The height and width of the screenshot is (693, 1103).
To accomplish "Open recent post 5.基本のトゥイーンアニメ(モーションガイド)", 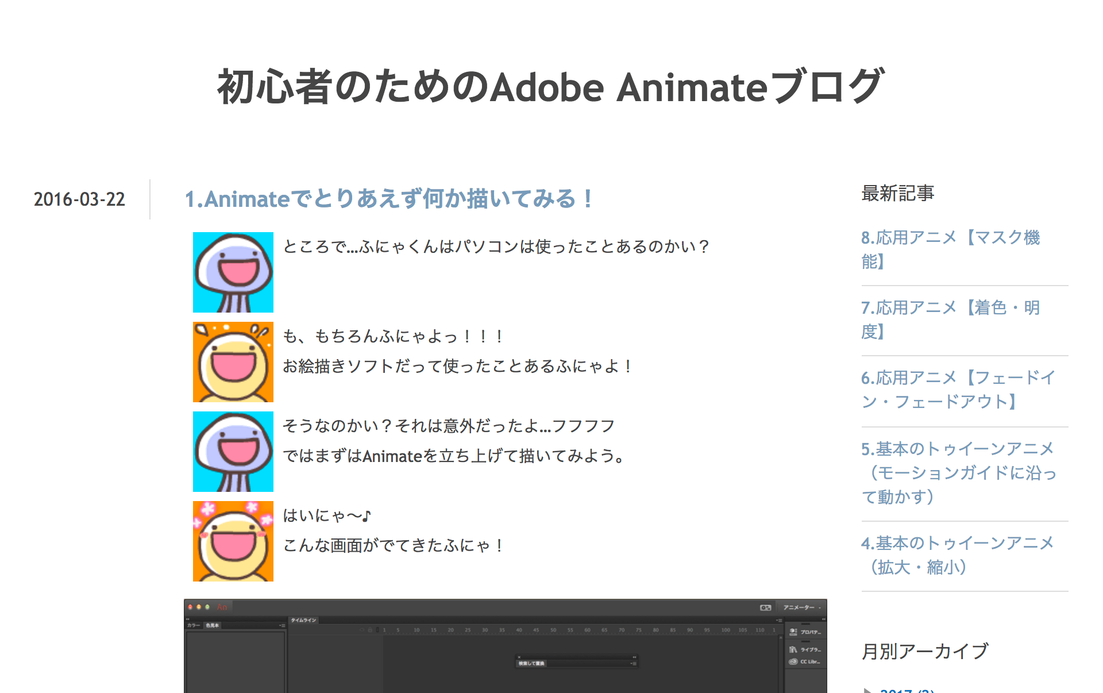I will [959, 472].
